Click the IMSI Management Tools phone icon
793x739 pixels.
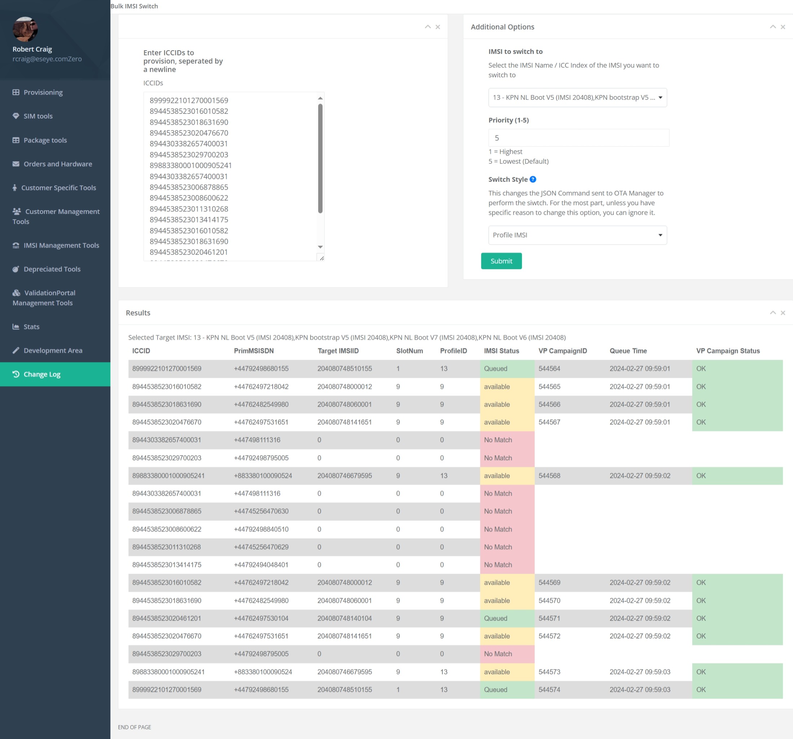tap(16, 245)
